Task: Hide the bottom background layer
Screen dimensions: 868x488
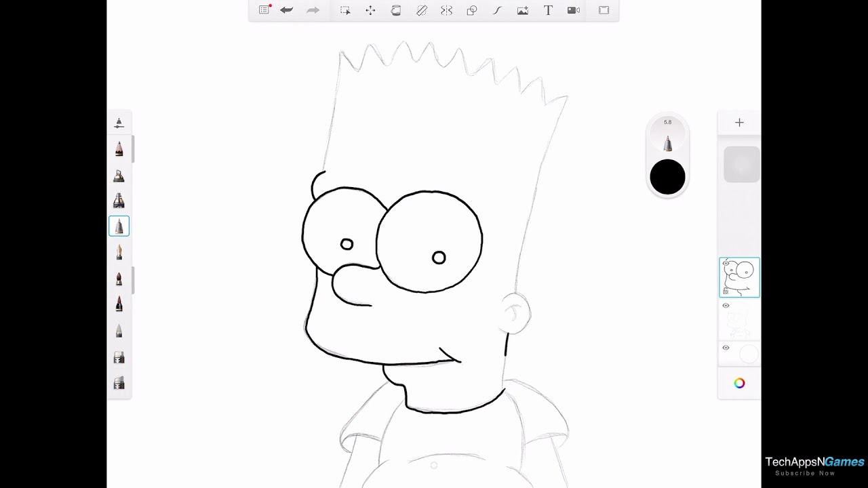Action: (726, 348)
